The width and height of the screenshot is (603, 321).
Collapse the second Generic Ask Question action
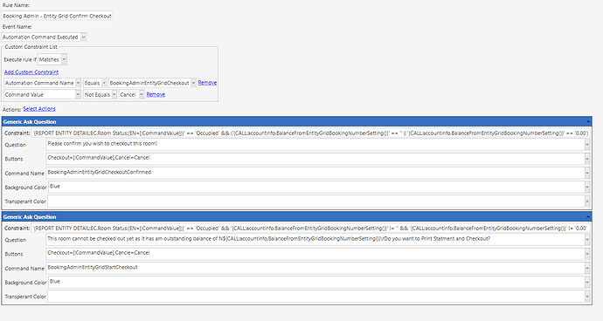pyautogui.click(x=587, y=217)
